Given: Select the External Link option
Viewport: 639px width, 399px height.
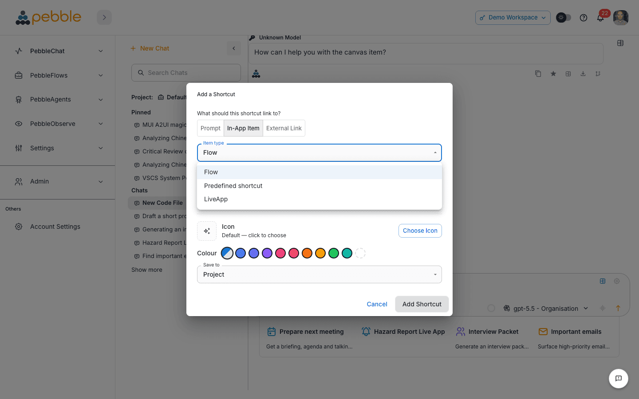Looking at the screenshot, I should pos(284,128).
